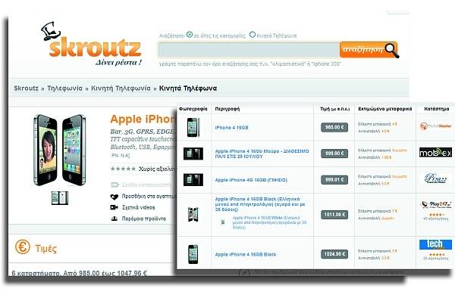Click the Skroutz logo
455x301 pixels.
click(x=91, y=43)
